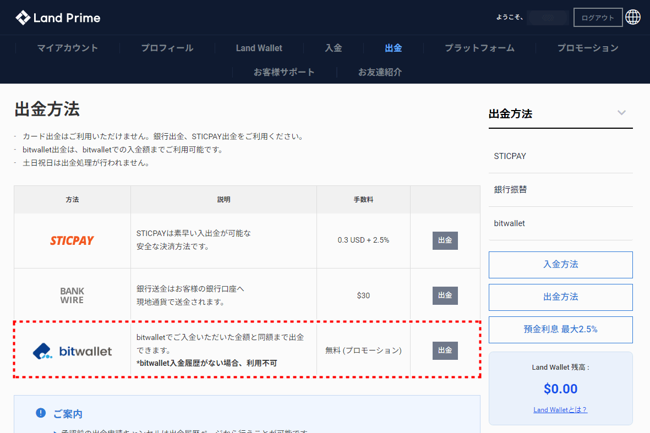This screenshot has width=650, height=433.
Task: Click the カード出金 notice line
Action: point(164,136)
